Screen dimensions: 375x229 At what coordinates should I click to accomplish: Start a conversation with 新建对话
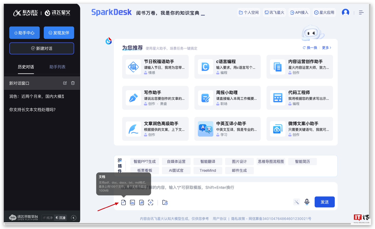42,48
